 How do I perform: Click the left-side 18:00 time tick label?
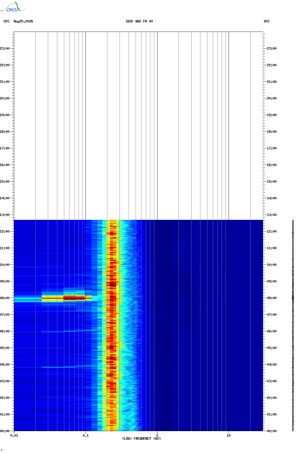[x=5, y=132]
